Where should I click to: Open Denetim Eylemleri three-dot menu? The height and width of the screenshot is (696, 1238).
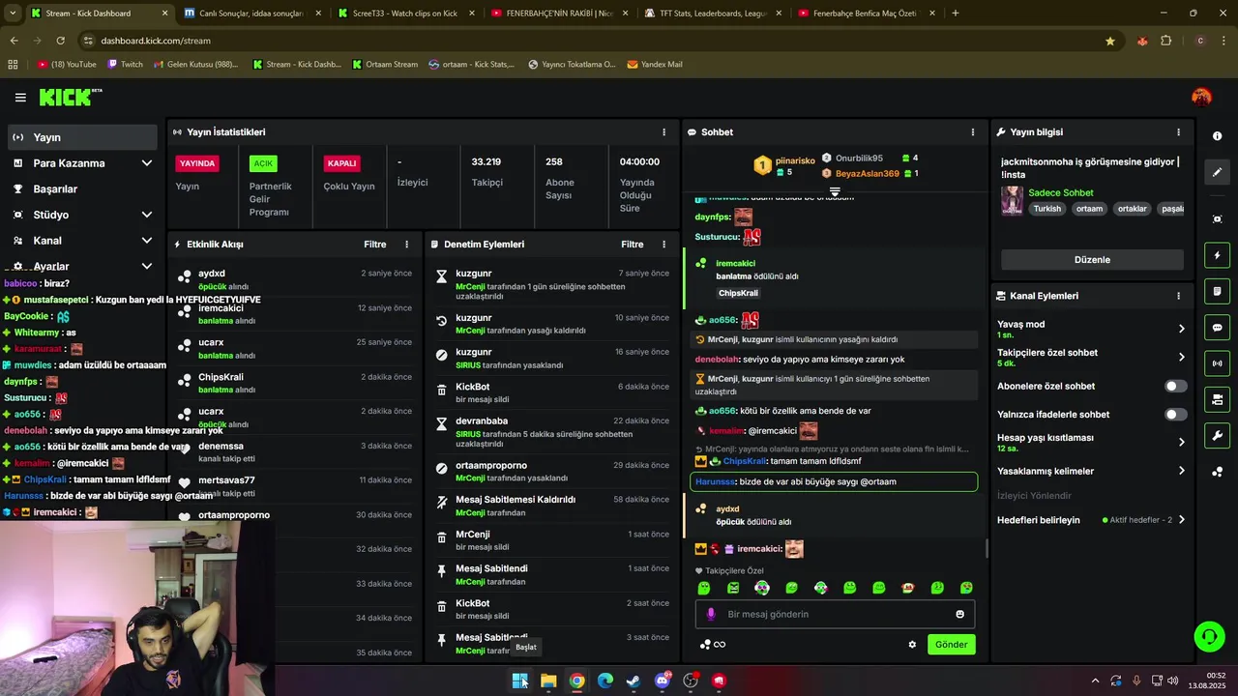pyautogui.click(x=663, y=245)
